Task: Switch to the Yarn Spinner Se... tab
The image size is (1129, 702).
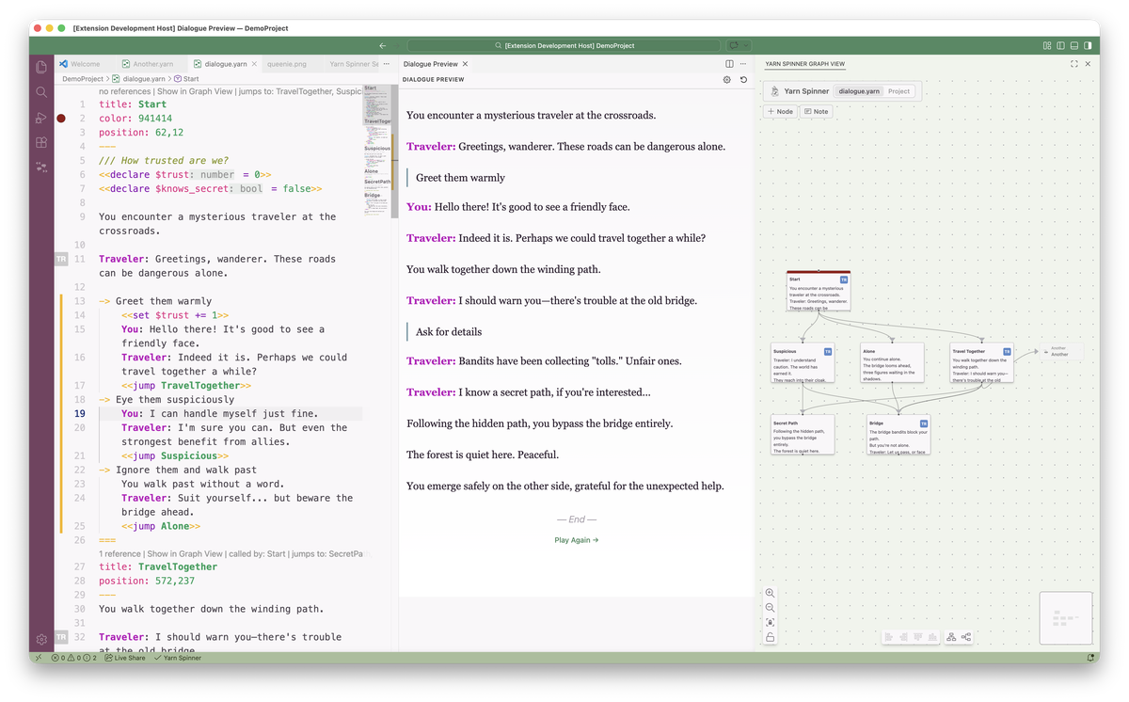Action: point(352,64)
